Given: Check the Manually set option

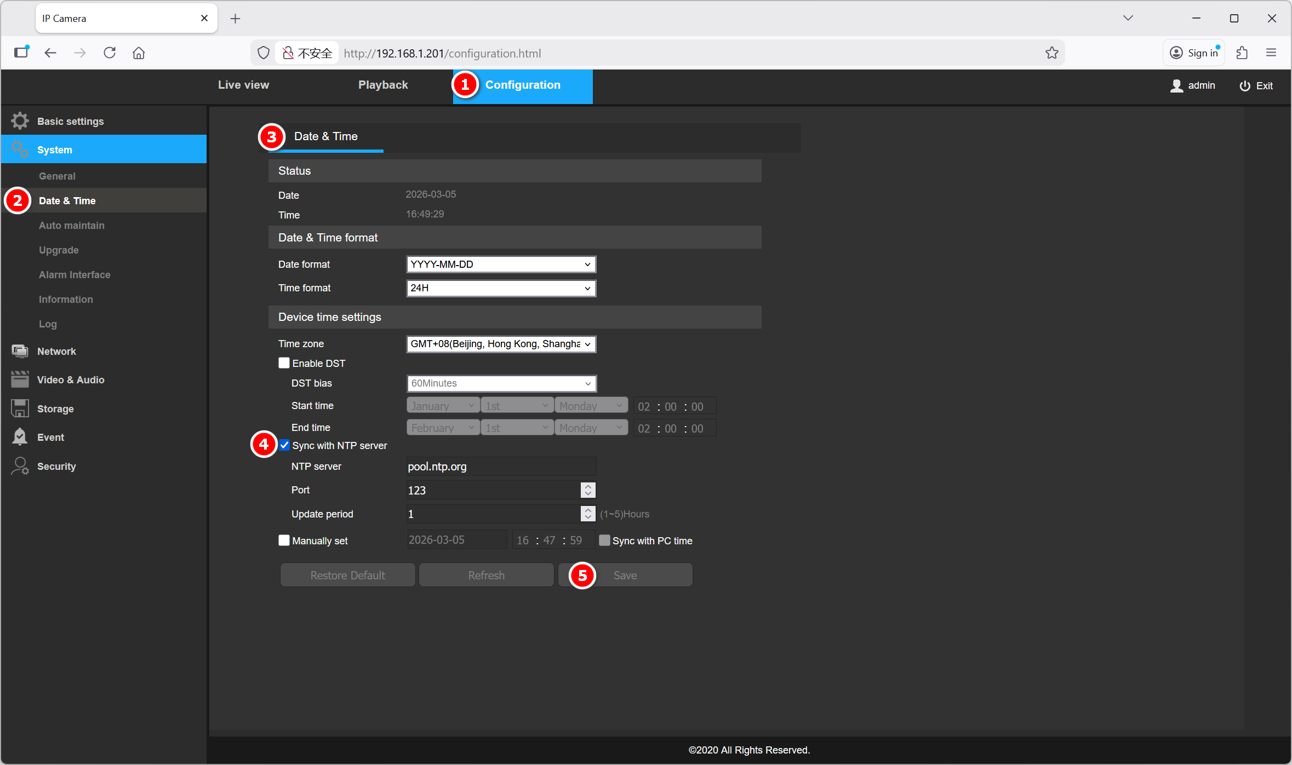Looking at the screenshot, I should point(284,540).
